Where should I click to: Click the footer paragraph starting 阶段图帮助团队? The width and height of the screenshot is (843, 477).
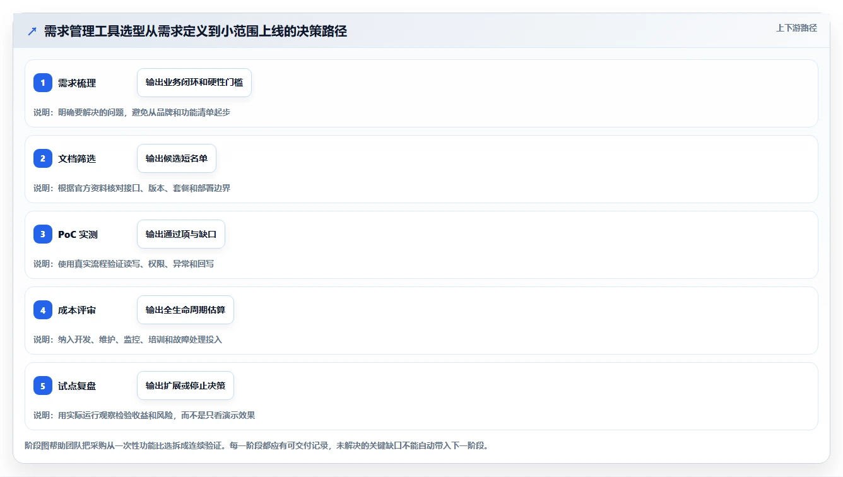point(257,445)
